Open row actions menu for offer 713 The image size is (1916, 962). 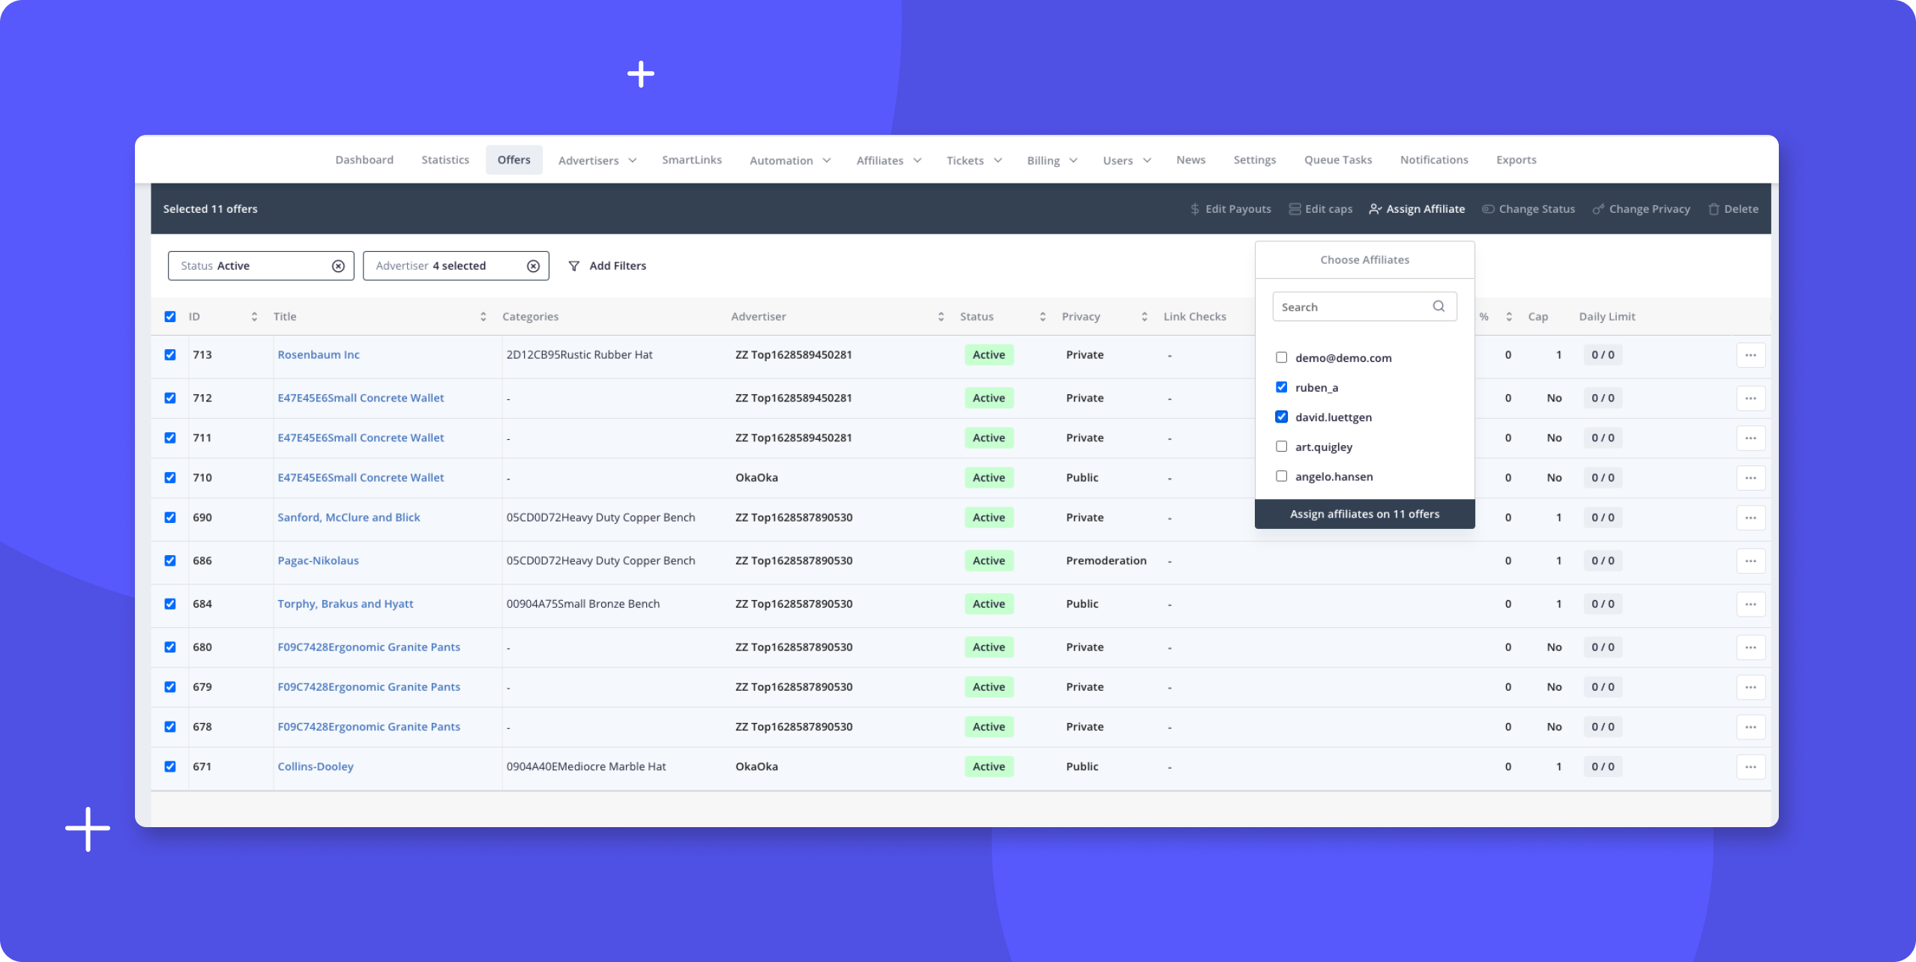point(1750,355)
